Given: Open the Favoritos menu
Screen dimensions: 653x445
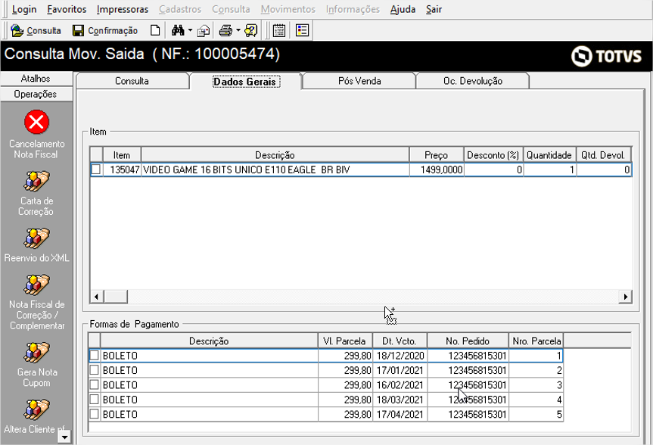Looking at the screenshot, I should point(67,9).
